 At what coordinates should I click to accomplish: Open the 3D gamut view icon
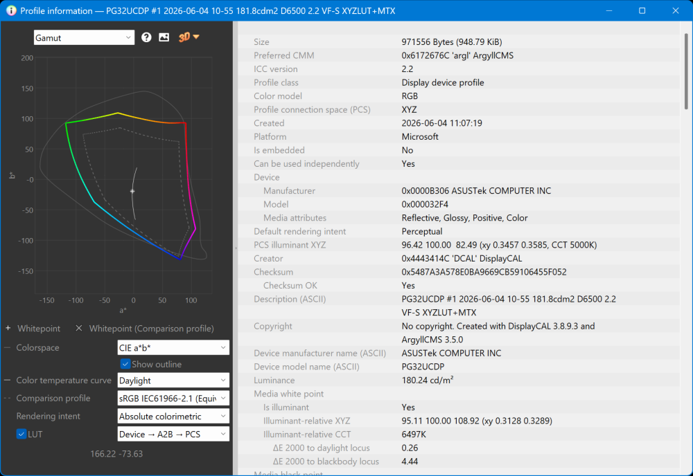pyautogui.click(x=184, y=37)
